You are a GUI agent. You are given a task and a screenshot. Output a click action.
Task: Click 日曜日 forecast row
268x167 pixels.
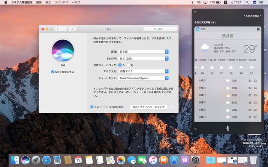pos(228,117)
